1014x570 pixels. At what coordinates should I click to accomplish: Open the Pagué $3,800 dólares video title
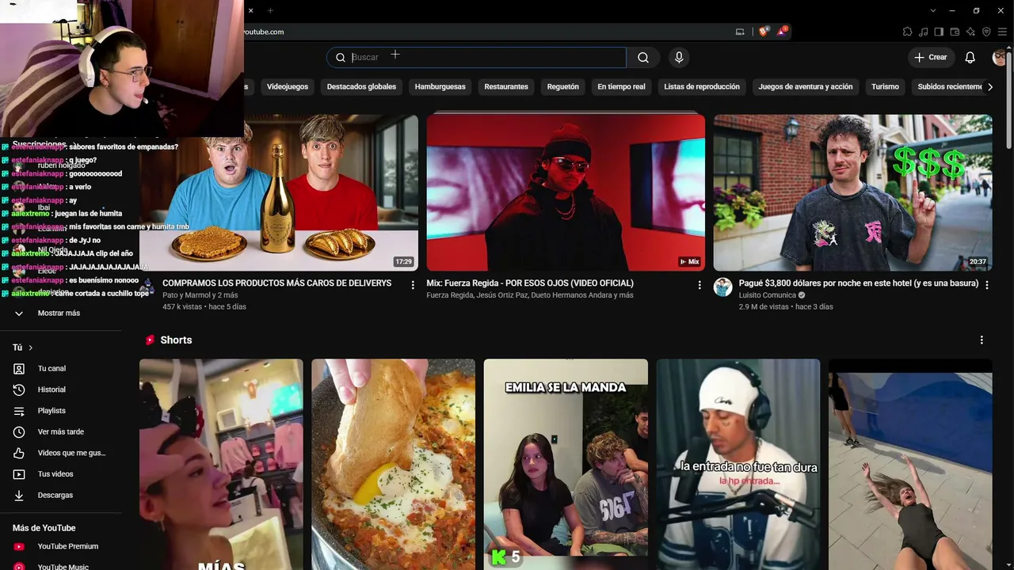[x=859, y=283]
